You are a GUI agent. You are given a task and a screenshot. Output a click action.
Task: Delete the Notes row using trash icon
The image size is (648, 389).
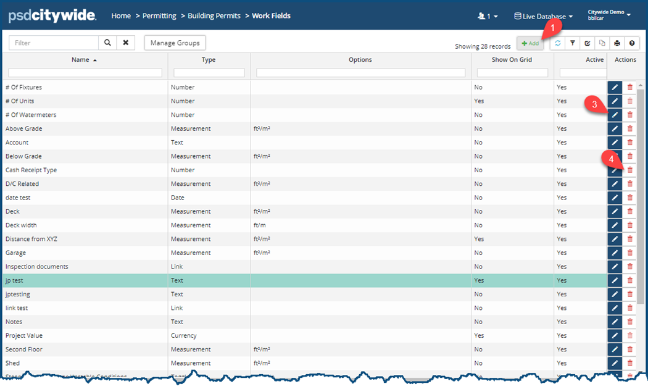pos(629,322)
